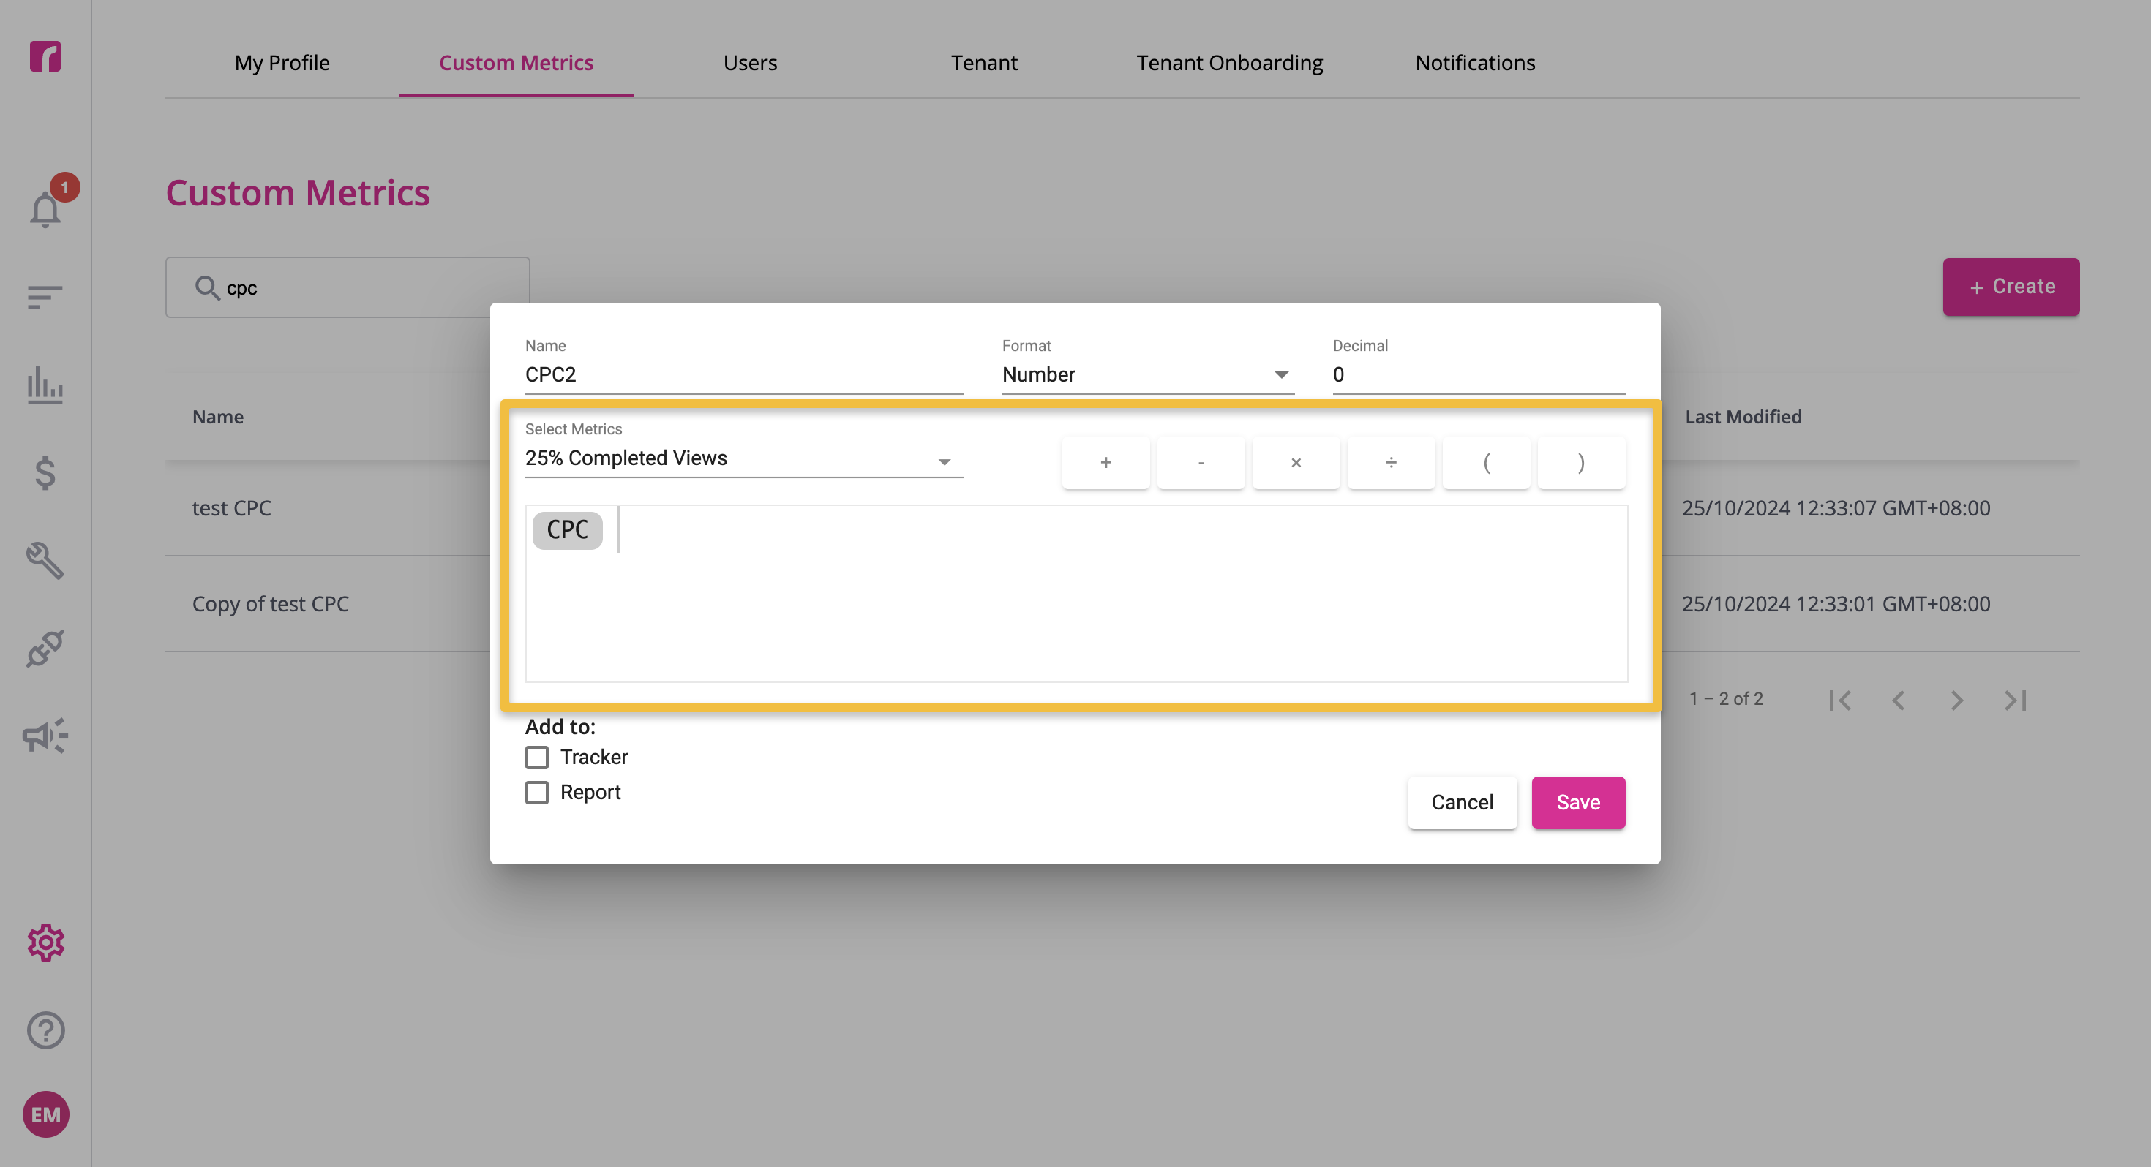Open the dollar sign budget icon
The height and width of the screenshot is (1167, 2151).
[x=45, y=472]
